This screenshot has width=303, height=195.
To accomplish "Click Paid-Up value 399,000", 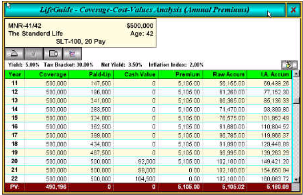I will (101, 135).
